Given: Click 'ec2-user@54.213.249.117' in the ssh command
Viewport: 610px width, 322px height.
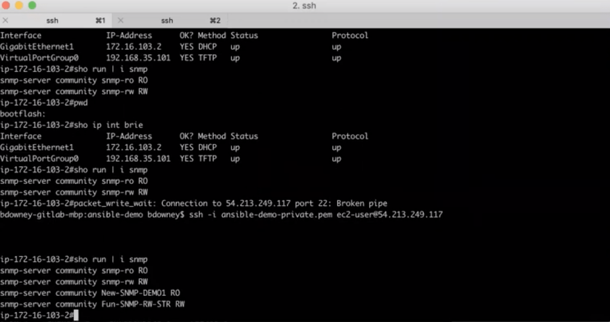Looking at the screenshot, I should pos(390,215).
